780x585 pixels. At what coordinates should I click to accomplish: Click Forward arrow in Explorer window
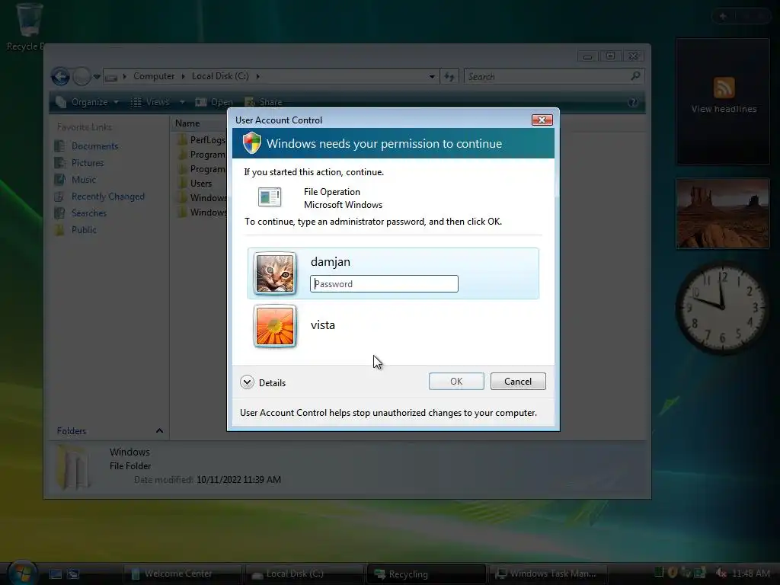[82, 77]
